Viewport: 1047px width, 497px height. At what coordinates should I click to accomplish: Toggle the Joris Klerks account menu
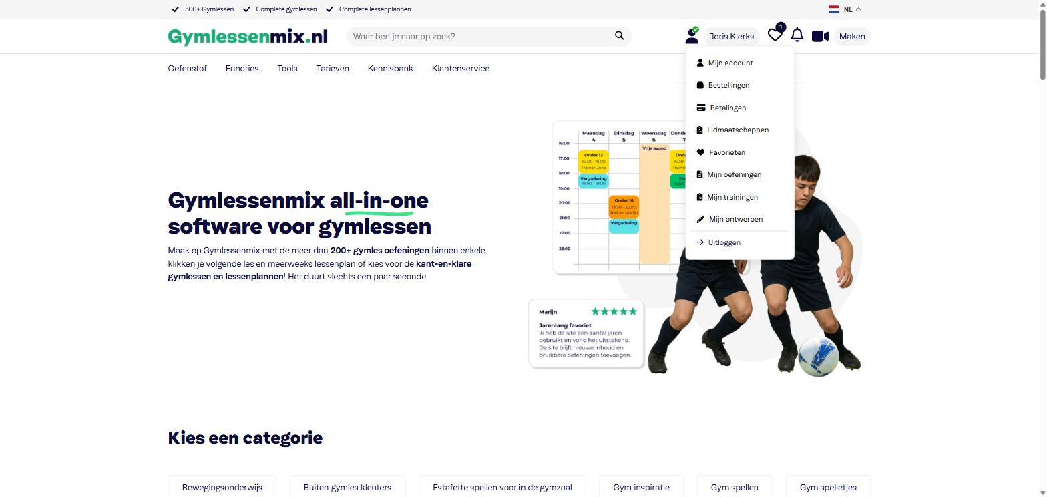731,37
